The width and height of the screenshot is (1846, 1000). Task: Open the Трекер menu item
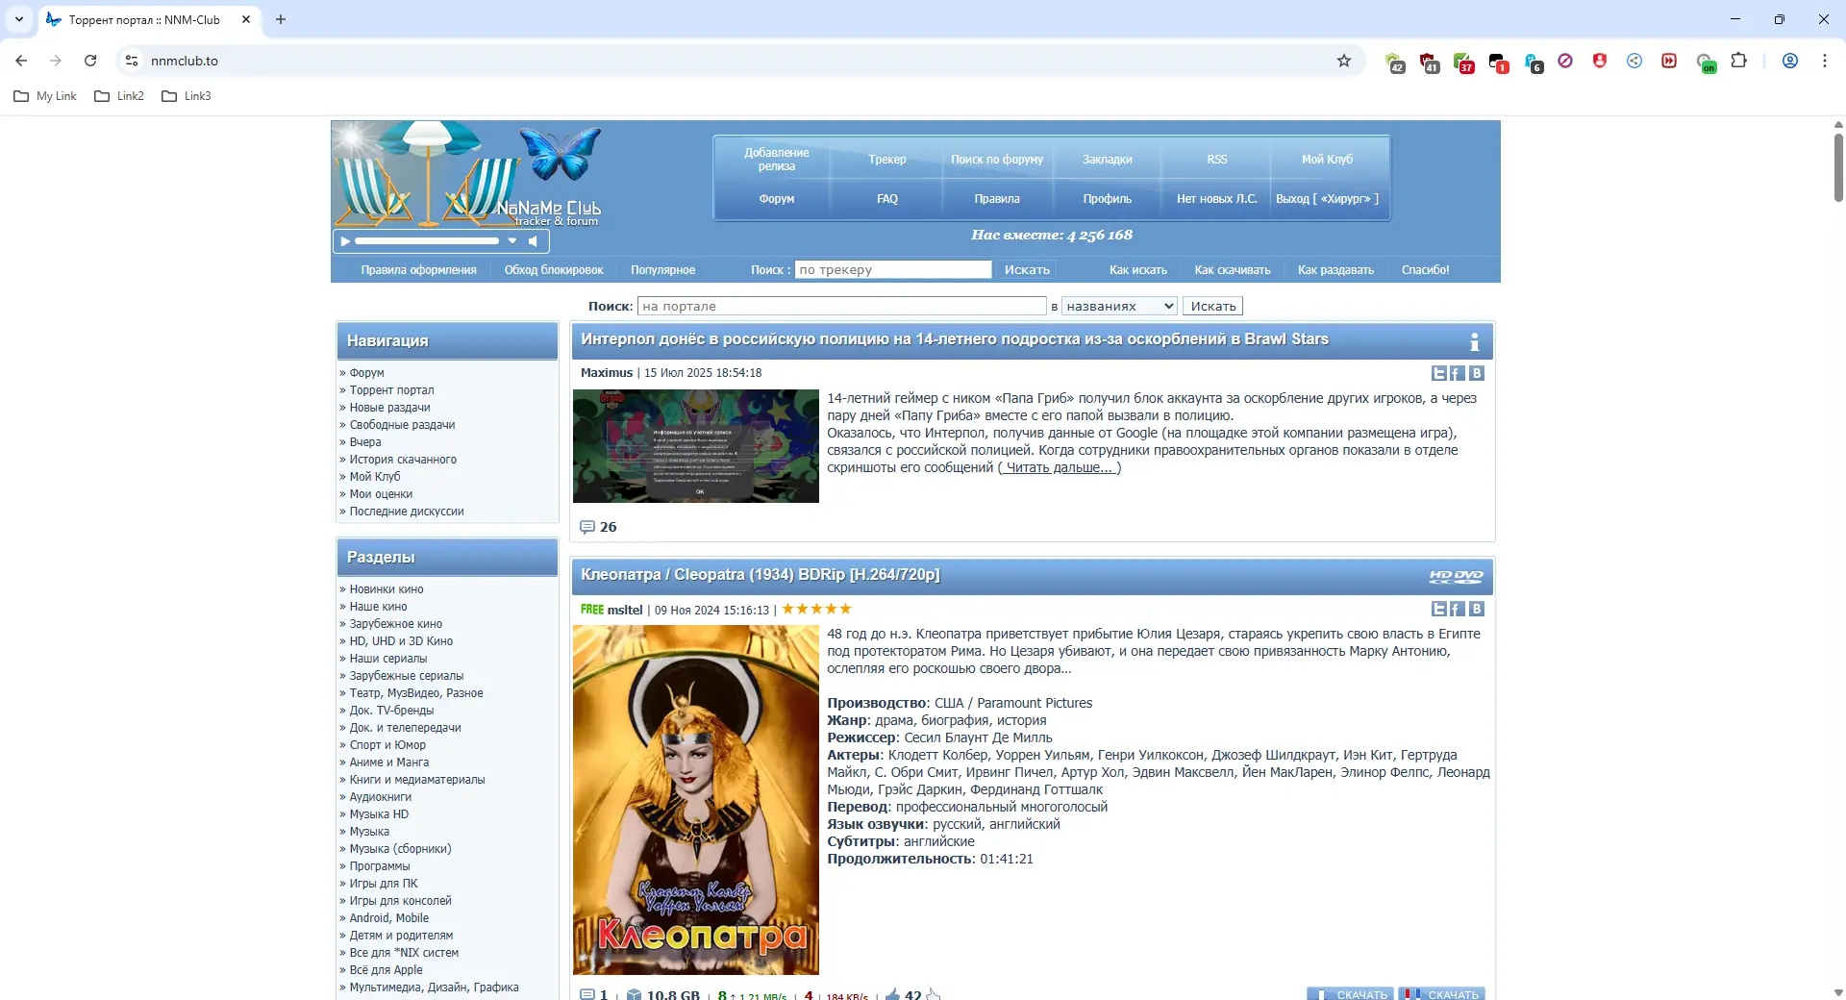[887, 160]
